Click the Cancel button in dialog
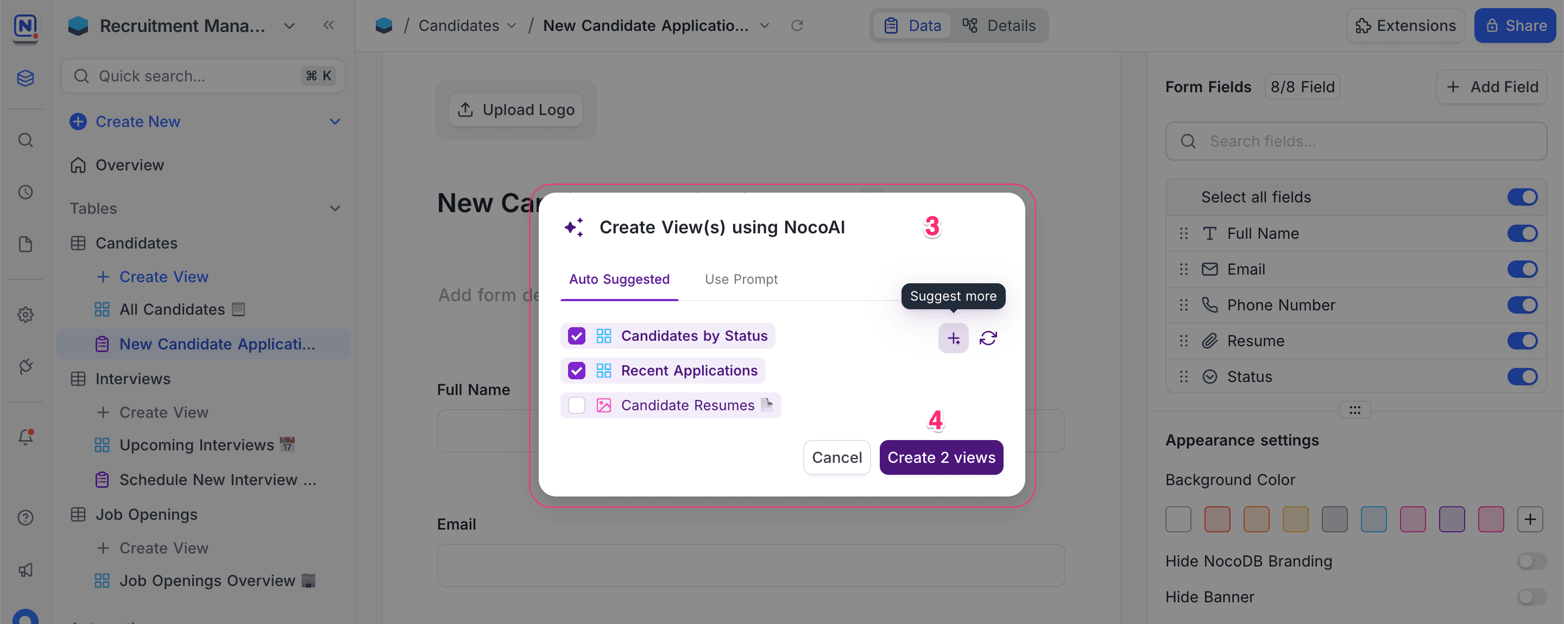 tap(836, 457)
